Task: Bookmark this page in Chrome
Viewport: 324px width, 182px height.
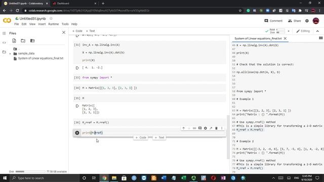Action: (x=240, y=11)
